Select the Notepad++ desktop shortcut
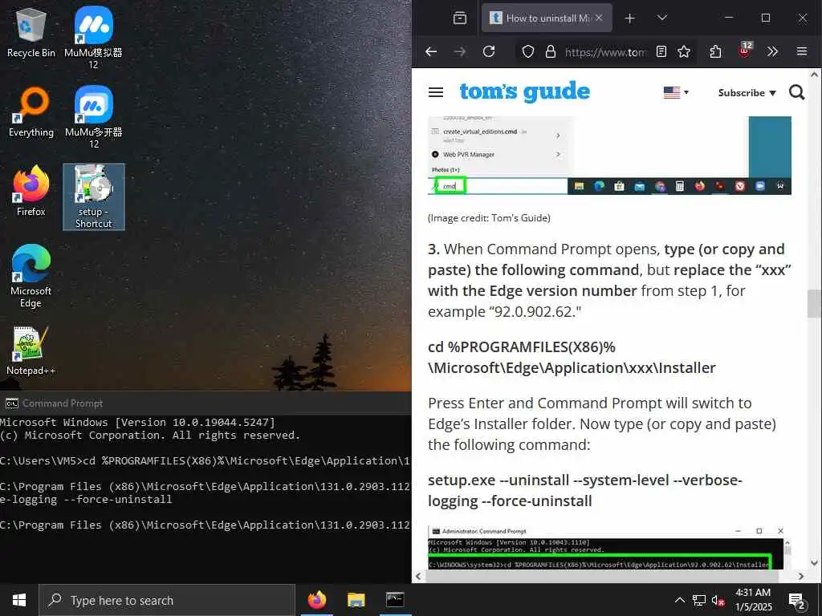The image size is (822, 616). 31,351
